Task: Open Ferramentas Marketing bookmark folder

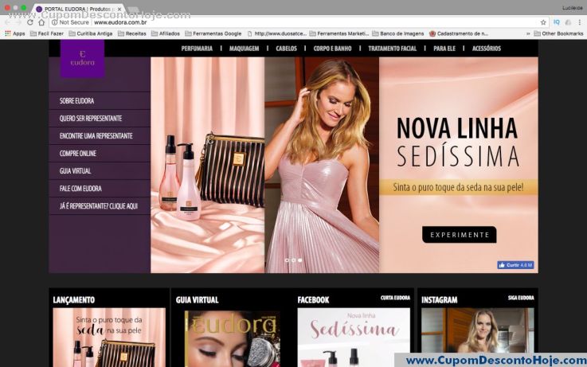Action: pyautogui.click(x=339, y=33)
